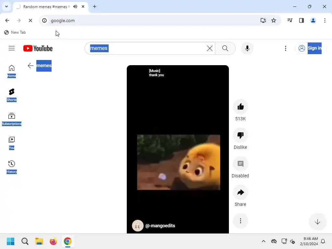The height and width of the screenshot is (249, 332).
Task: Show hidden system tray icons
Action: [x=263, y=241]
